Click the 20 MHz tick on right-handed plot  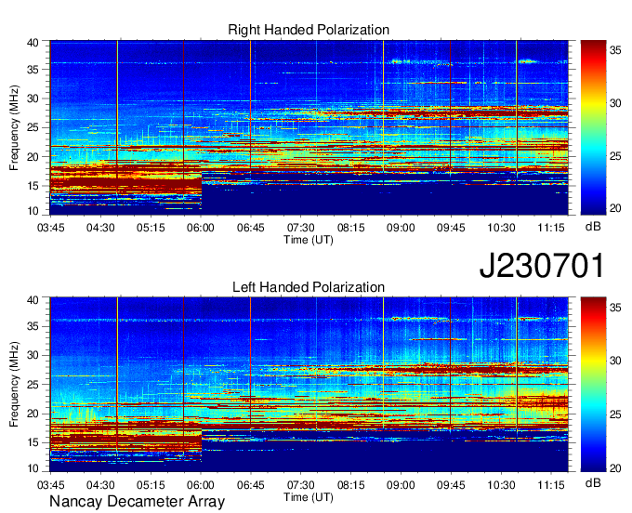tap(33, 157)
